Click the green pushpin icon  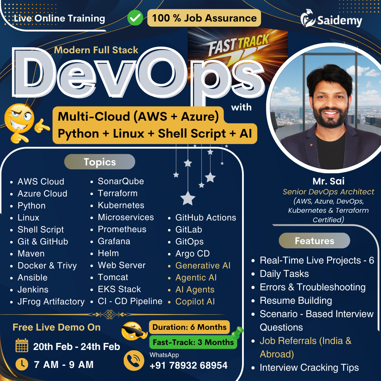click(x=237, y=333)
